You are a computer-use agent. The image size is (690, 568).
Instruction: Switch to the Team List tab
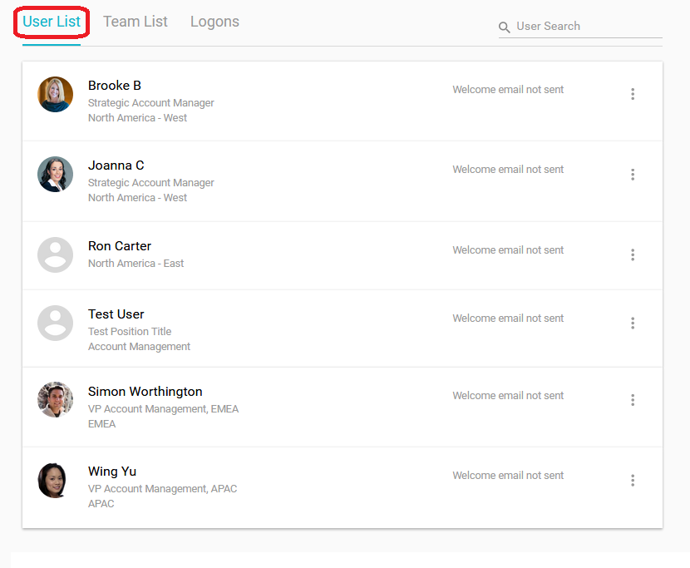point(136,22)
